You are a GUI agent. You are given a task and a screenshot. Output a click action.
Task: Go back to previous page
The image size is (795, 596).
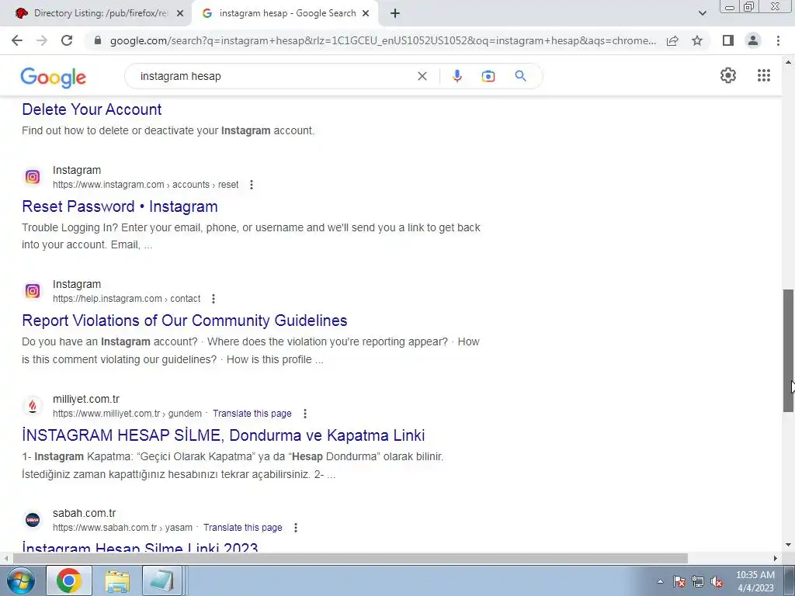(17, 40)
